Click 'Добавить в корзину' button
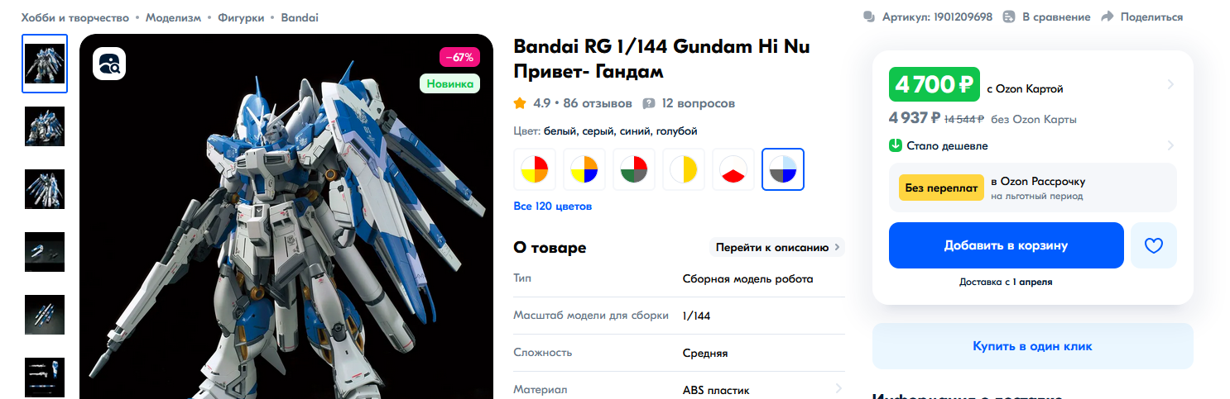 tap(1007, 245)
